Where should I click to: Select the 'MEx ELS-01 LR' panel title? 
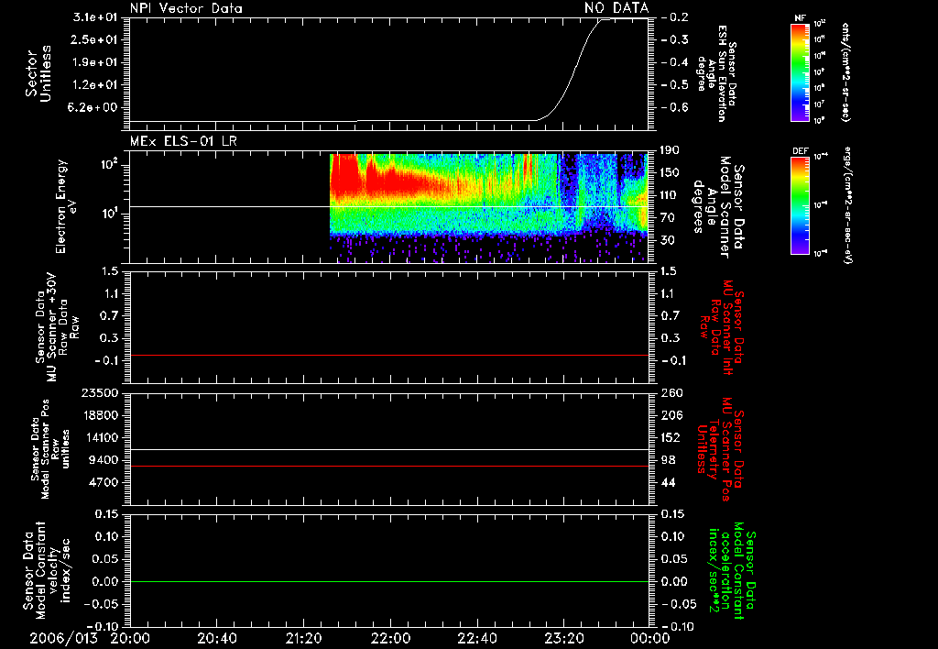(183, 141)
